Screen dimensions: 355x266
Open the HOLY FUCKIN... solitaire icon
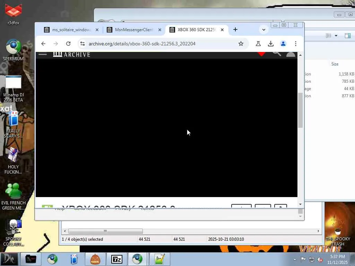tap(14, 161)
